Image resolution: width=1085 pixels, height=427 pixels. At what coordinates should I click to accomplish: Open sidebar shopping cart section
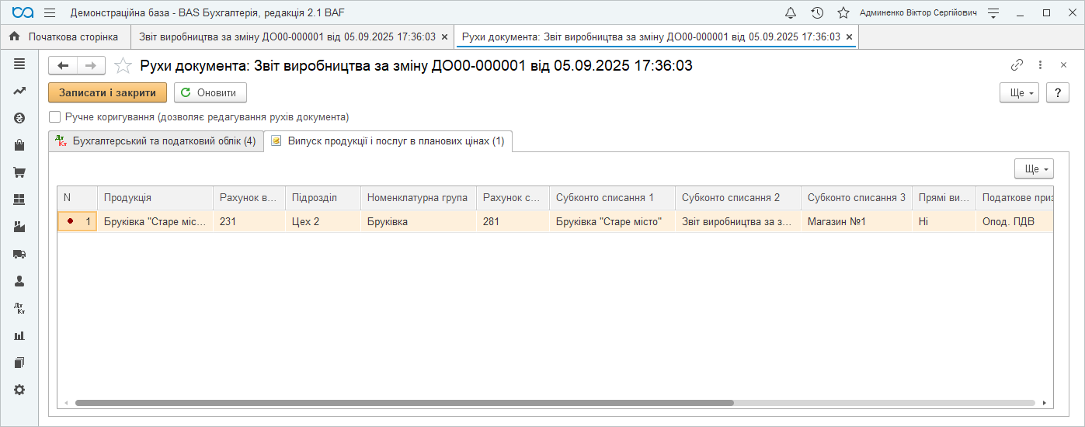tap(19, 172)
